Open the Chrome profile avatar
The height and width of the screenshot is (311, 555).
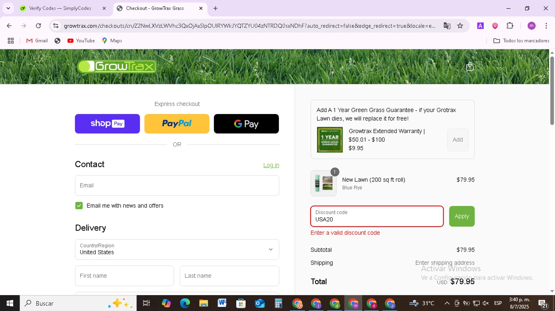tap(532, 26)
